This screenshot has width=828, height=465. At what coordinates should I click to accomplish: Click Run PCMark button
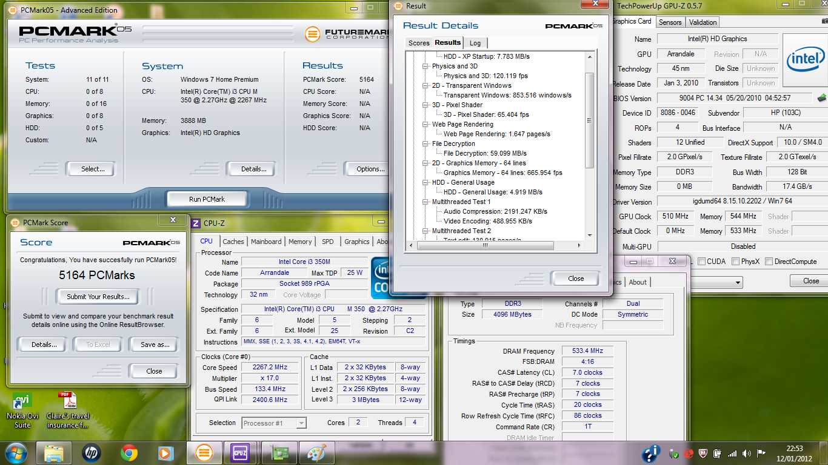click(x=207, y=199)
